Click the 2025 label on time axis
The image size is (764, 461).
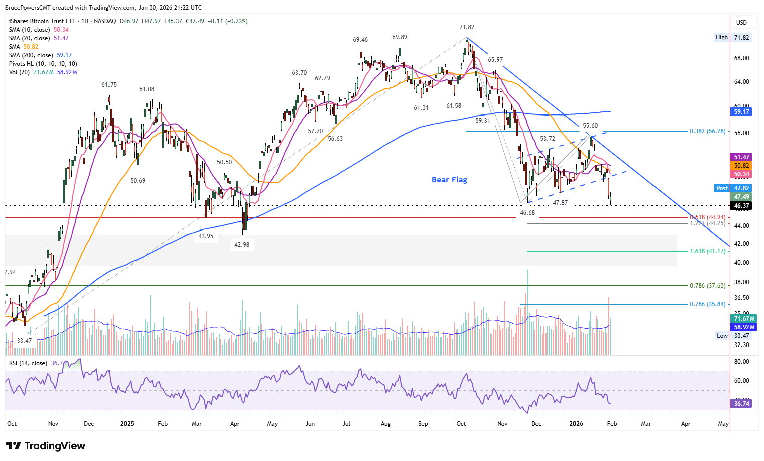point(127,424)
